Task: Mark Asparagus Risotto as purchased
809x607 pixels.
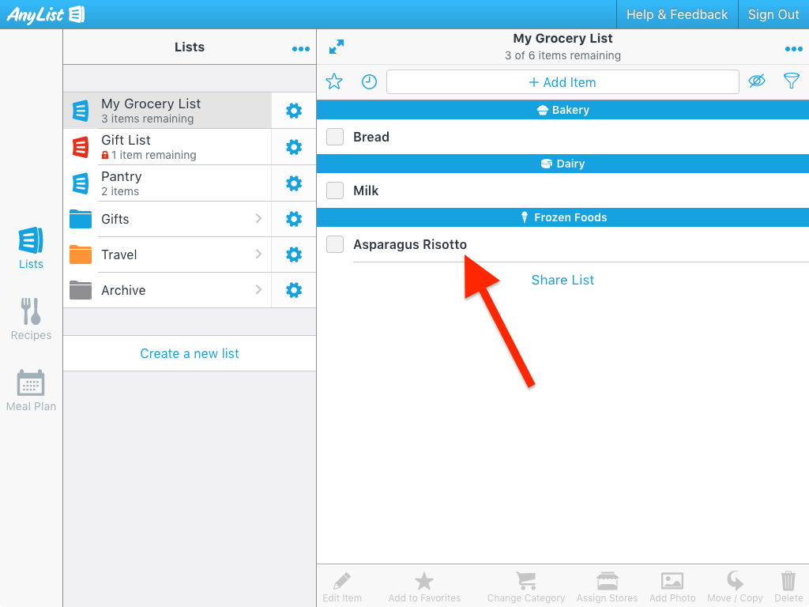Action: (x=335, y=244)
